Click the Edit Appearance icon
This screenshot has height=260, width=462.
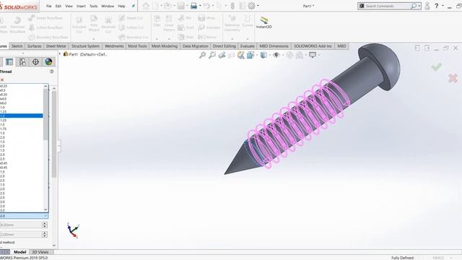tap(289, 55)
